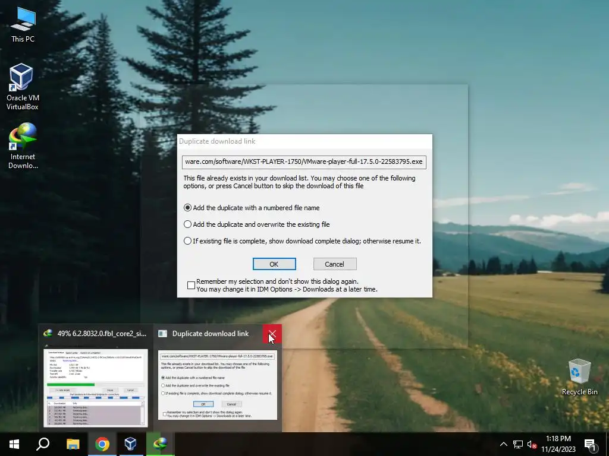The width and height of the screenshot is (609, 456).
Task: Open File Explorer from taskbar
Action: click(73, 444)
